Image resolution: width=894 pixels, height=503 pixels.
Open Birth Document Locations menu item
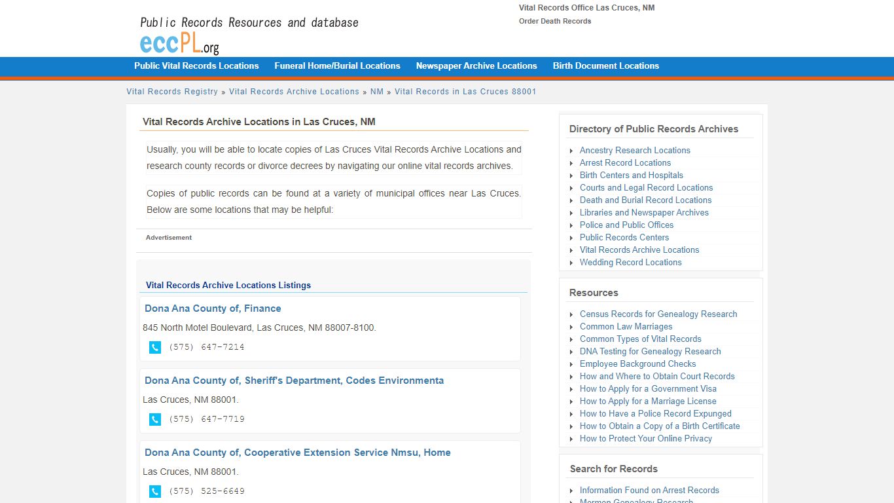(606, 66)
